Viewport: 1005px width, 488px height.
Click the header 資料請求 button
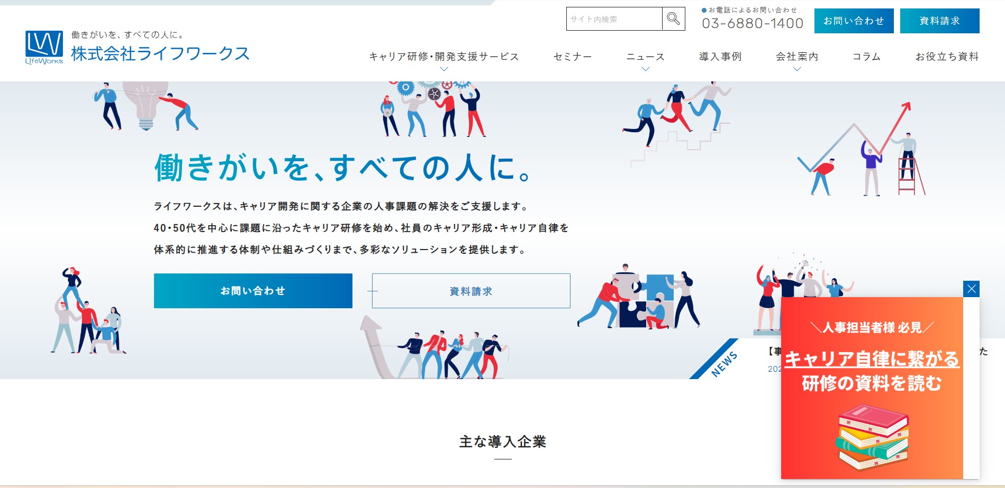tap(939, 21)
